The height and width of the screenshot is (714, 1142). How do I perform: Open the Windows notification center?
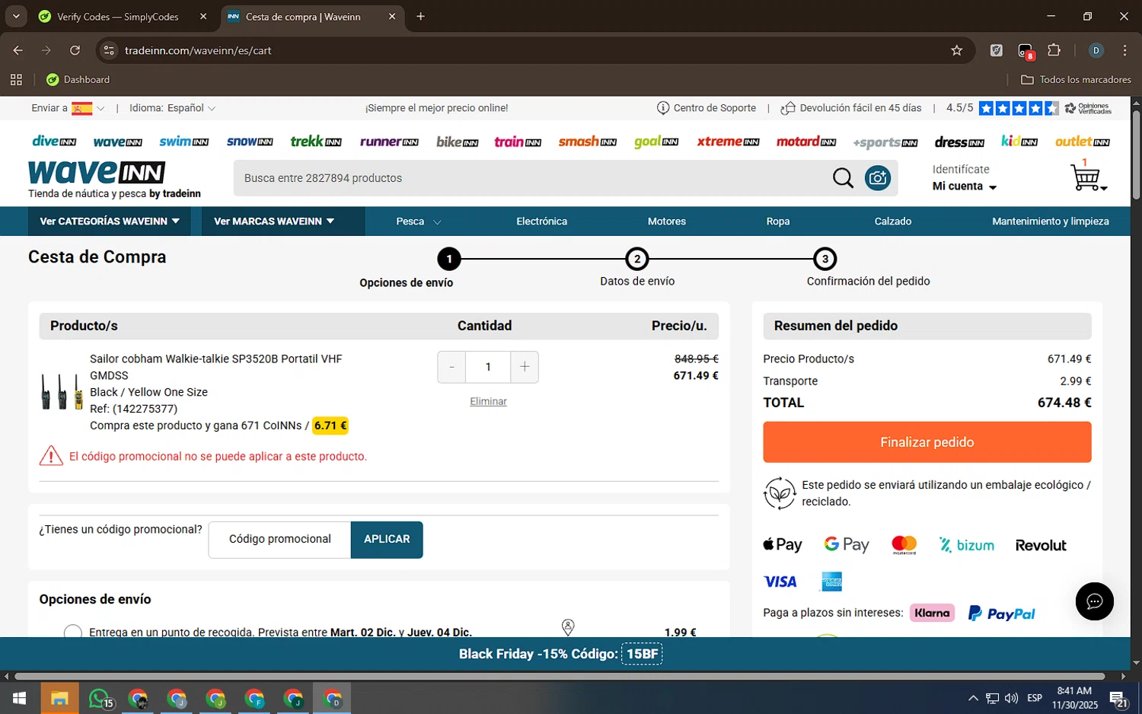point(1118,698)
